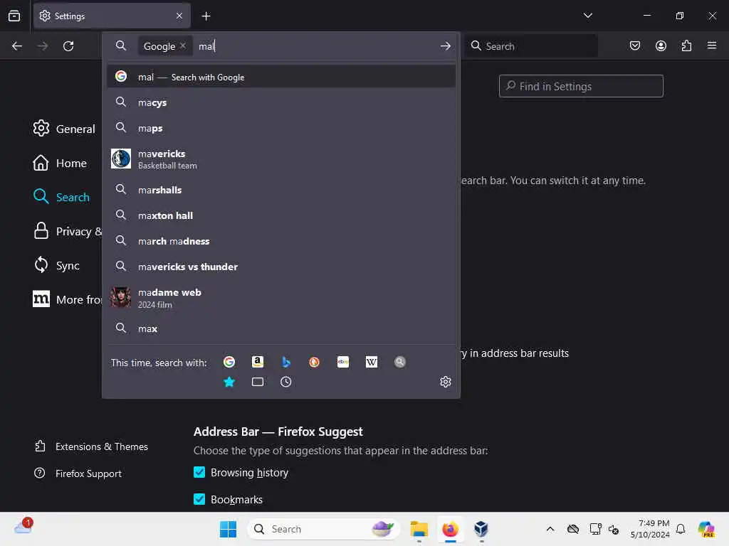Viewport: 729px width, 546px height.
Task: Select 'mal — Search with Google' result
Action: point(281,77)
